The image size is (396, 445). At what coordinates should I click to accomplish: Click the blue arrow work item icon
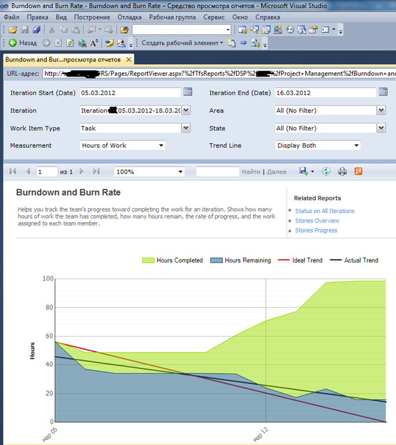(243, 43)
